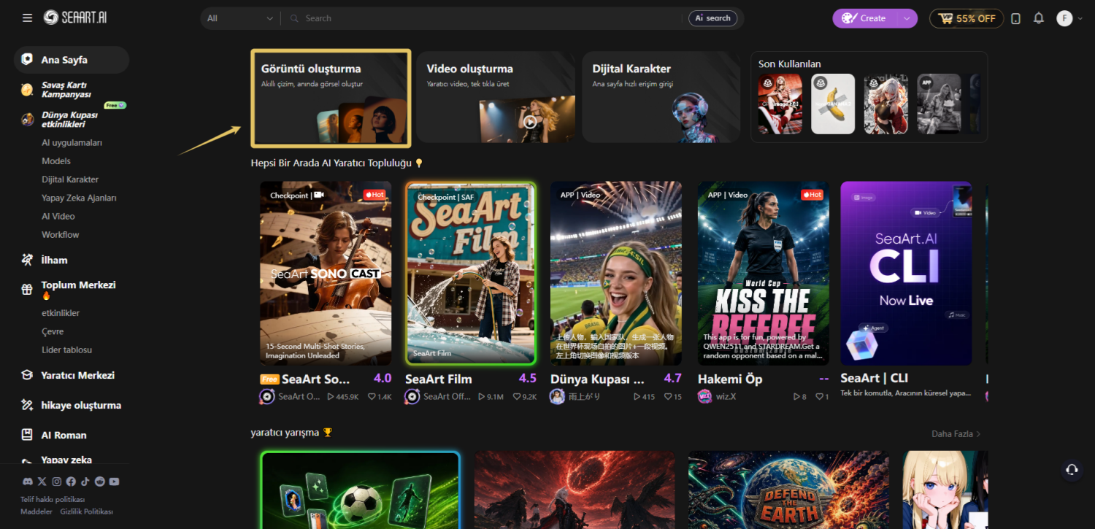Open the banana recent-item thumbnail
Screen dimensions: 1095x529
pos(833,104)
